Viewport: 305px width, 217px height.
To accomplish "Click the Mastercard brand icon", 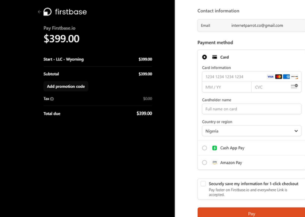I will click(x=279, y=77).
